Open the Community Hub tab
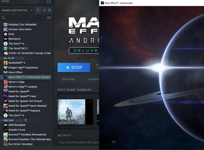This screenshot has height=150, width=204. [x=94, y=79]
